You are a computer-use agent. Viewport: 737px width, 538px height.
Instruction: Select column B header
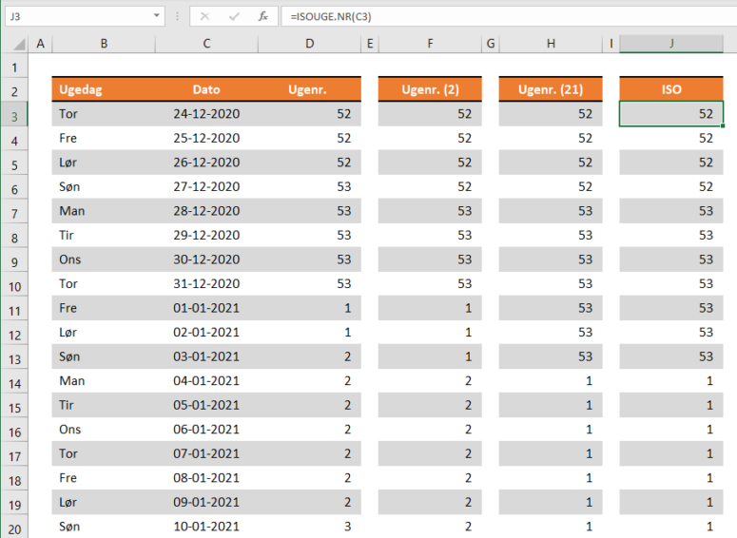click(104, 44)
